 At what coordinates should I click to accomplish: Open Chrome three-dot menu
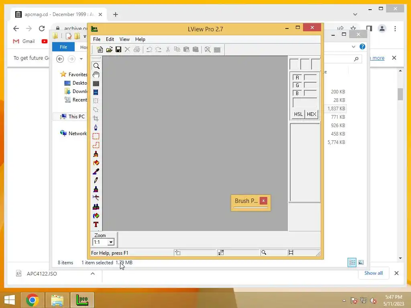tap(395, 28)
